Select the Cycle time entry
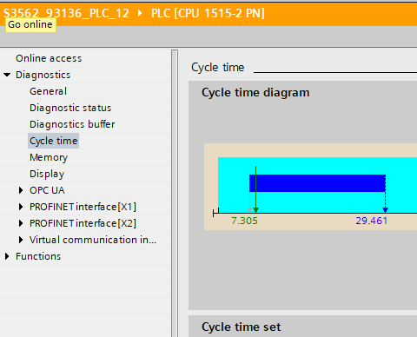Image resolution: width=417 pixels, height=337 pixels. click(x=54, y=141)
